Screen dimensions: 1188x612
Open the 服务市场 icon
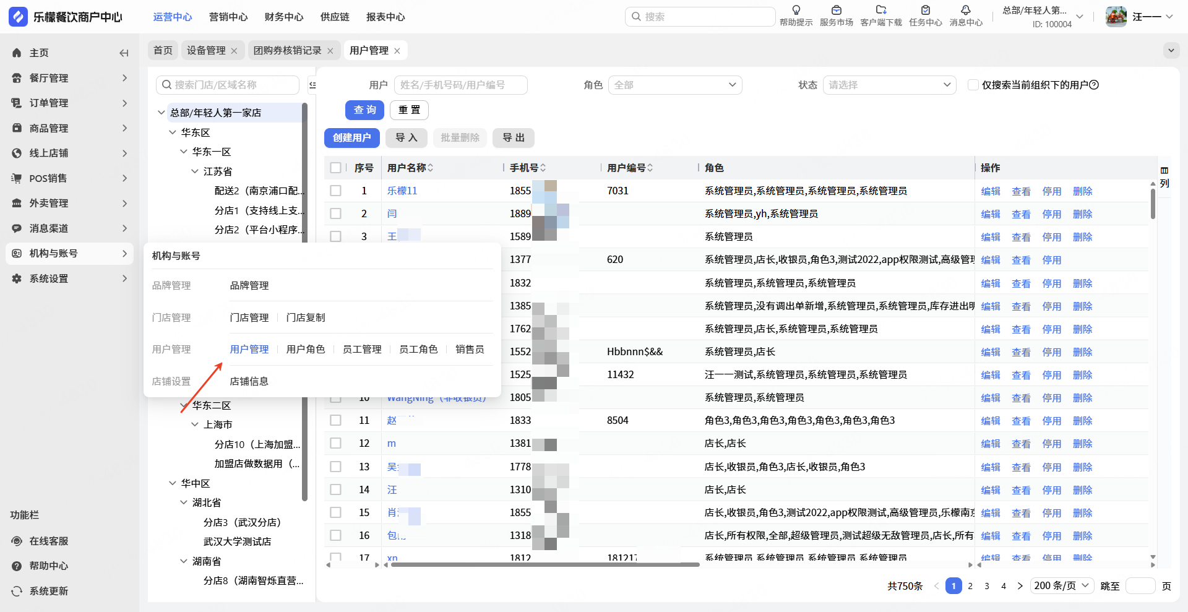coord(837,10)
